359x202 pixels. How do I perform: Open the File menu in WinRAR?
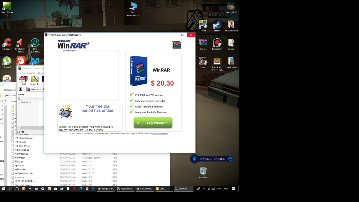pyautogui.click(x=20, y=73)
